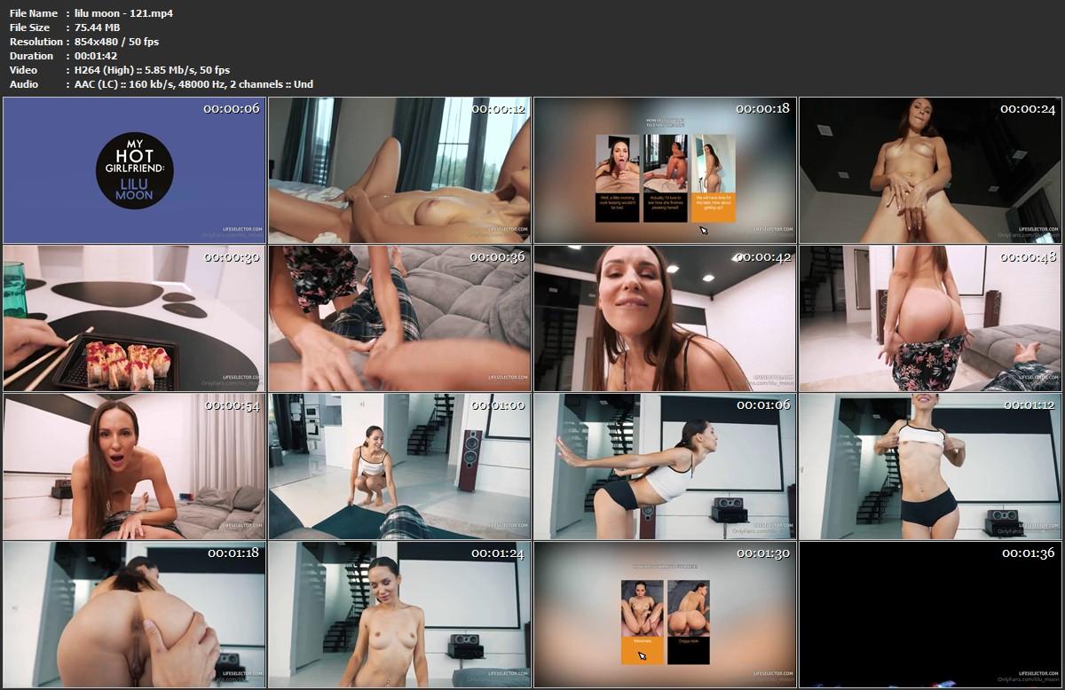Click the Duration value 00:01:42
1065x690 pixels.
tap(97, 56)
